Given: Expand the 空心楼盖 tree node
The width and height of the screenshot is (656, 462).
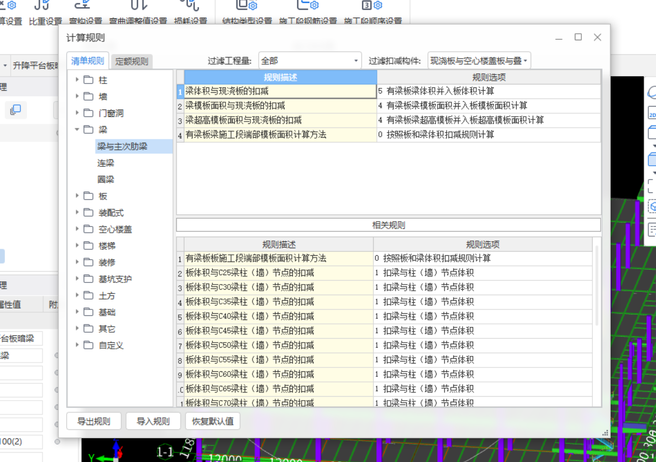Looking at the screenshot, I should pos(77,229).
